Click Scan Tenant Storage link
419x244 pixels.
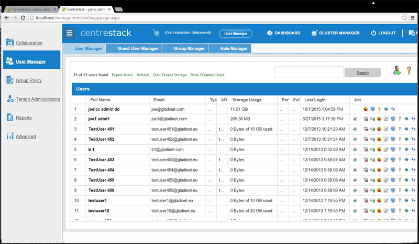(x=170, y=75)
